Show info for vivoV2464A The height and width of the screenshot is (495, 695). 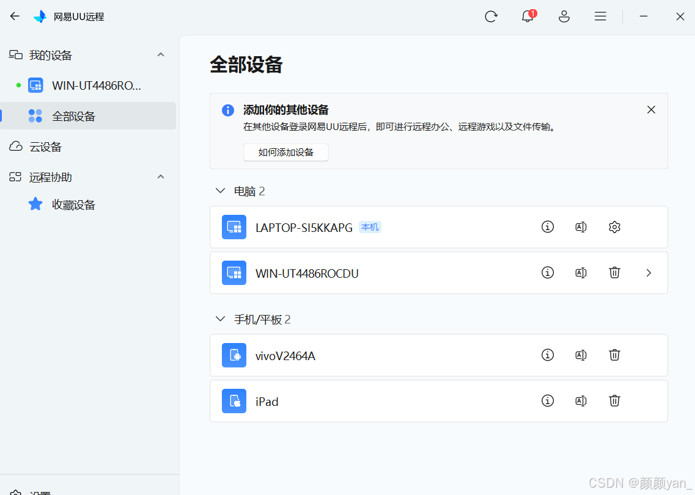(548, 355)
